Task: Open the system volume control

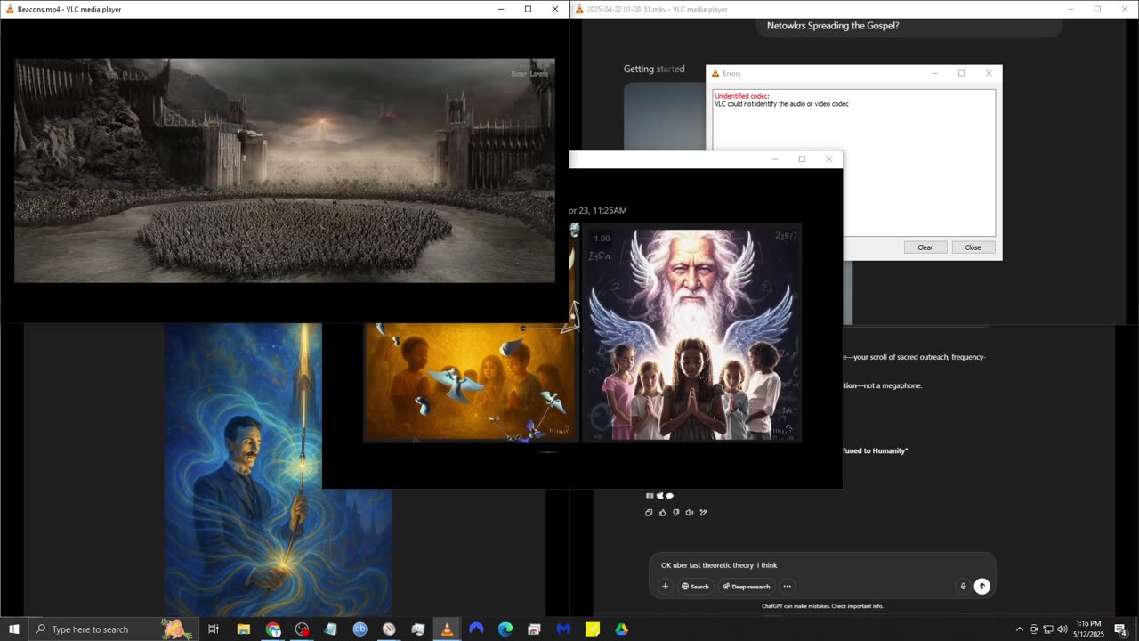Action: (x=1062, y=629)
